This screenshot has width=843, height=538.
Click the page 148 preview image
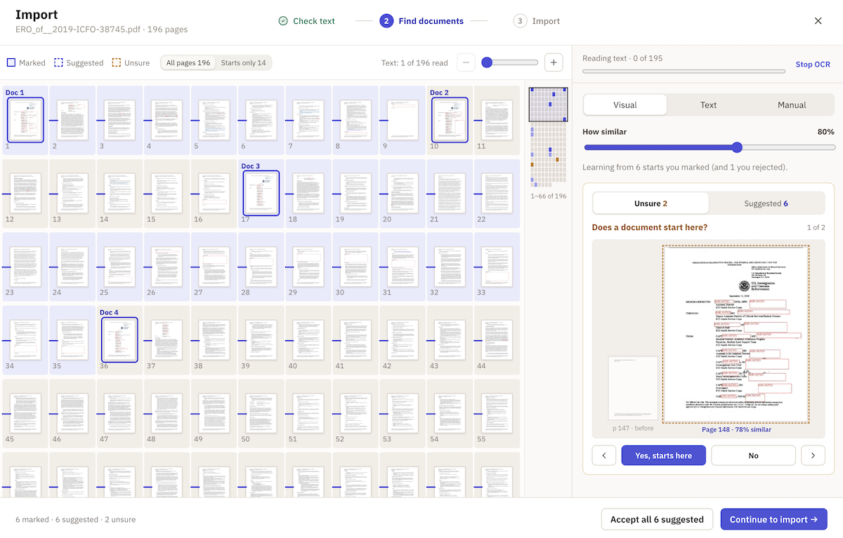(736, 334)
